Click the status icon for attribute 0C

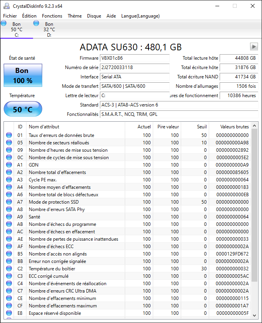click(9, 157)
